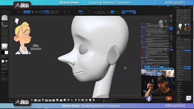Click the YouTube play icon

(x=169, y=98)
